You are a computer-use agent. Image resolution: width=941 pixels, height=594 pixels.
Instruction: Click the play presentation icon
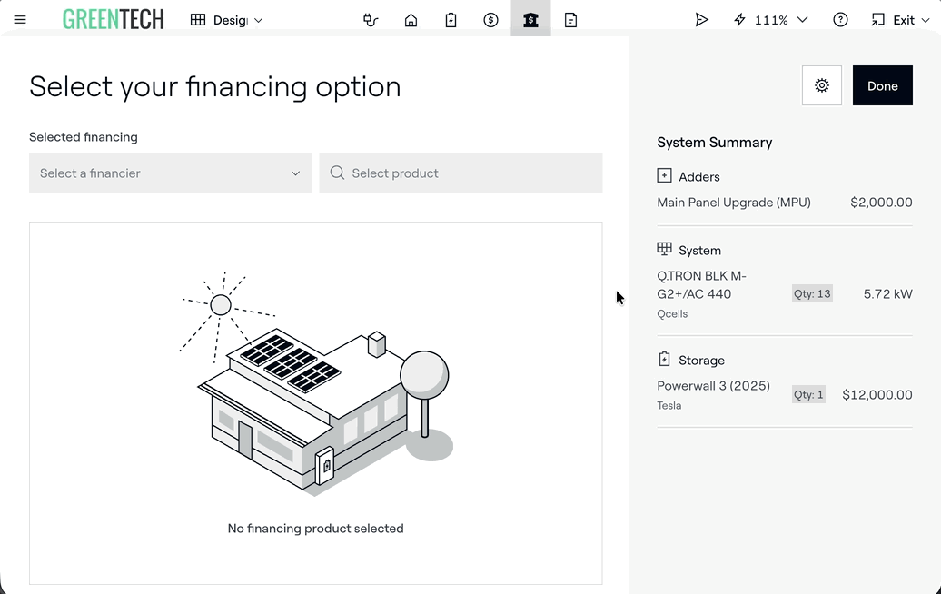(x=701, y=20)
